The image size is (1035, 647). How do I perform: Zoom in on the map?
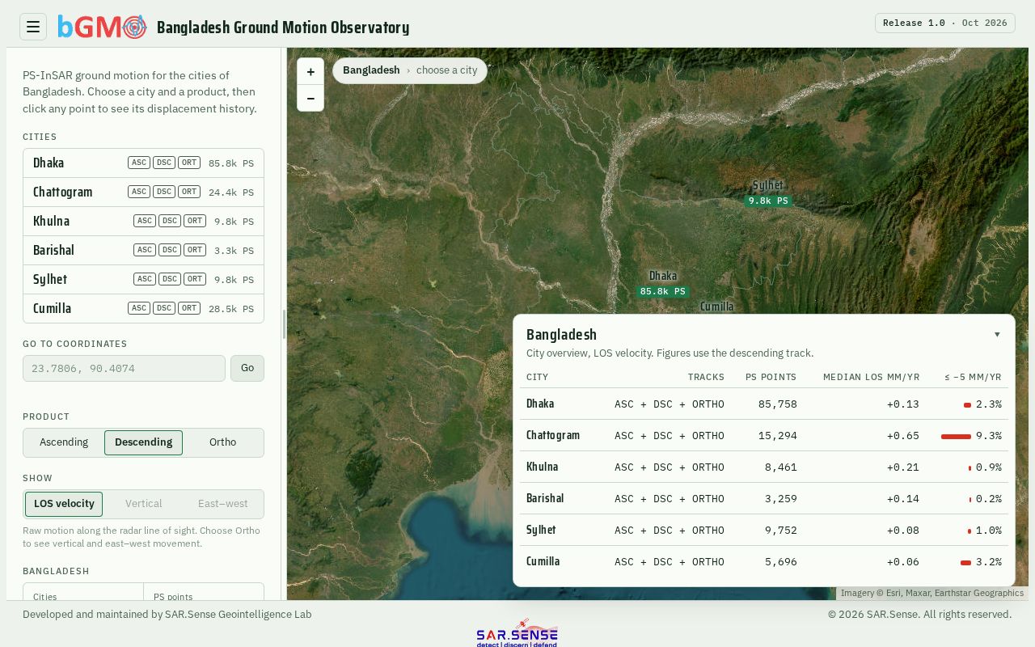coord(310,71)
